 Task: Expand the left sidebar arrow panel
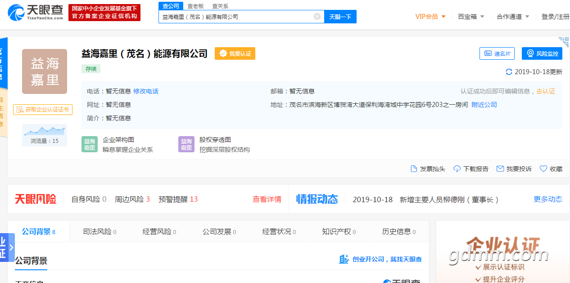11,247
